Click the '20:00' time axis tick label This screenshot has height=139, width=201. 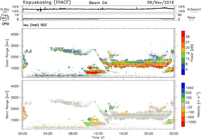(149, 134)
